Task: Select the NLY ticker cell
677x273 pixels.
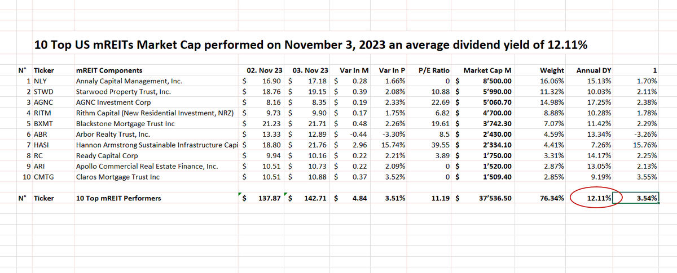Action: click(x=42, y=81)
